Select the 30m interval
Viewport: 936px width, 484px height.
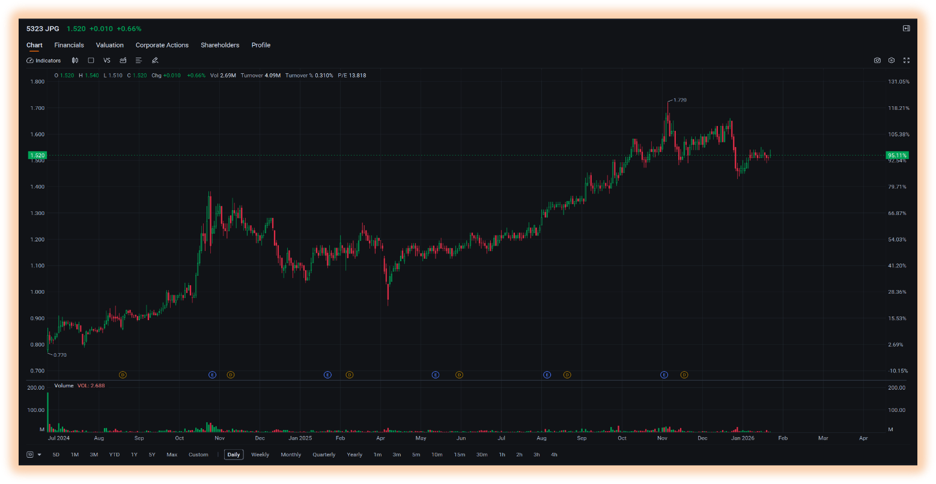click(482, 455)
